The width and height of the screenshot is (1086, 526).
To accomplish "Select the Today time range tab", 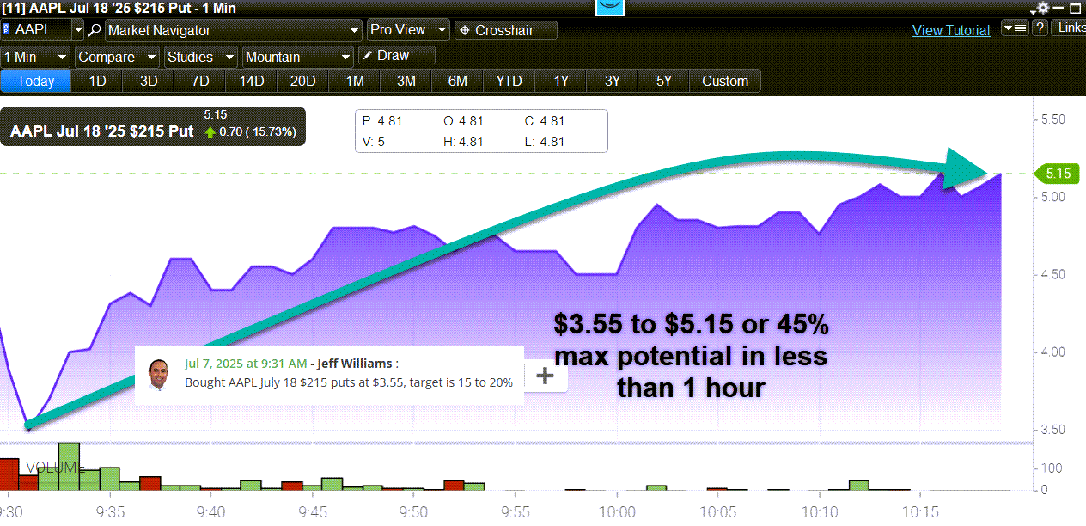I will (x=36, y=81).
